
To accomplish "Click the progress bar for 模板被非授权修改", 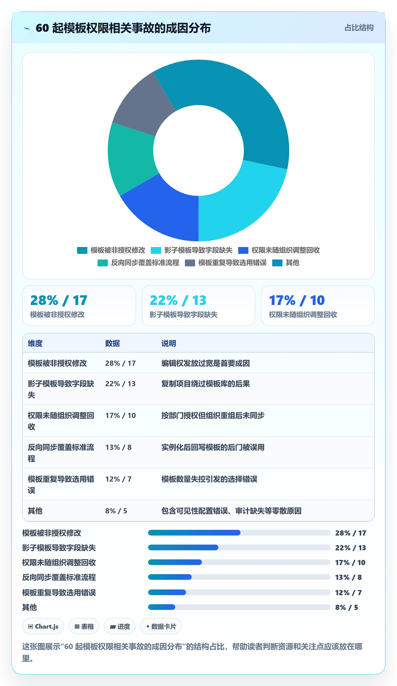I will point(239,533).
